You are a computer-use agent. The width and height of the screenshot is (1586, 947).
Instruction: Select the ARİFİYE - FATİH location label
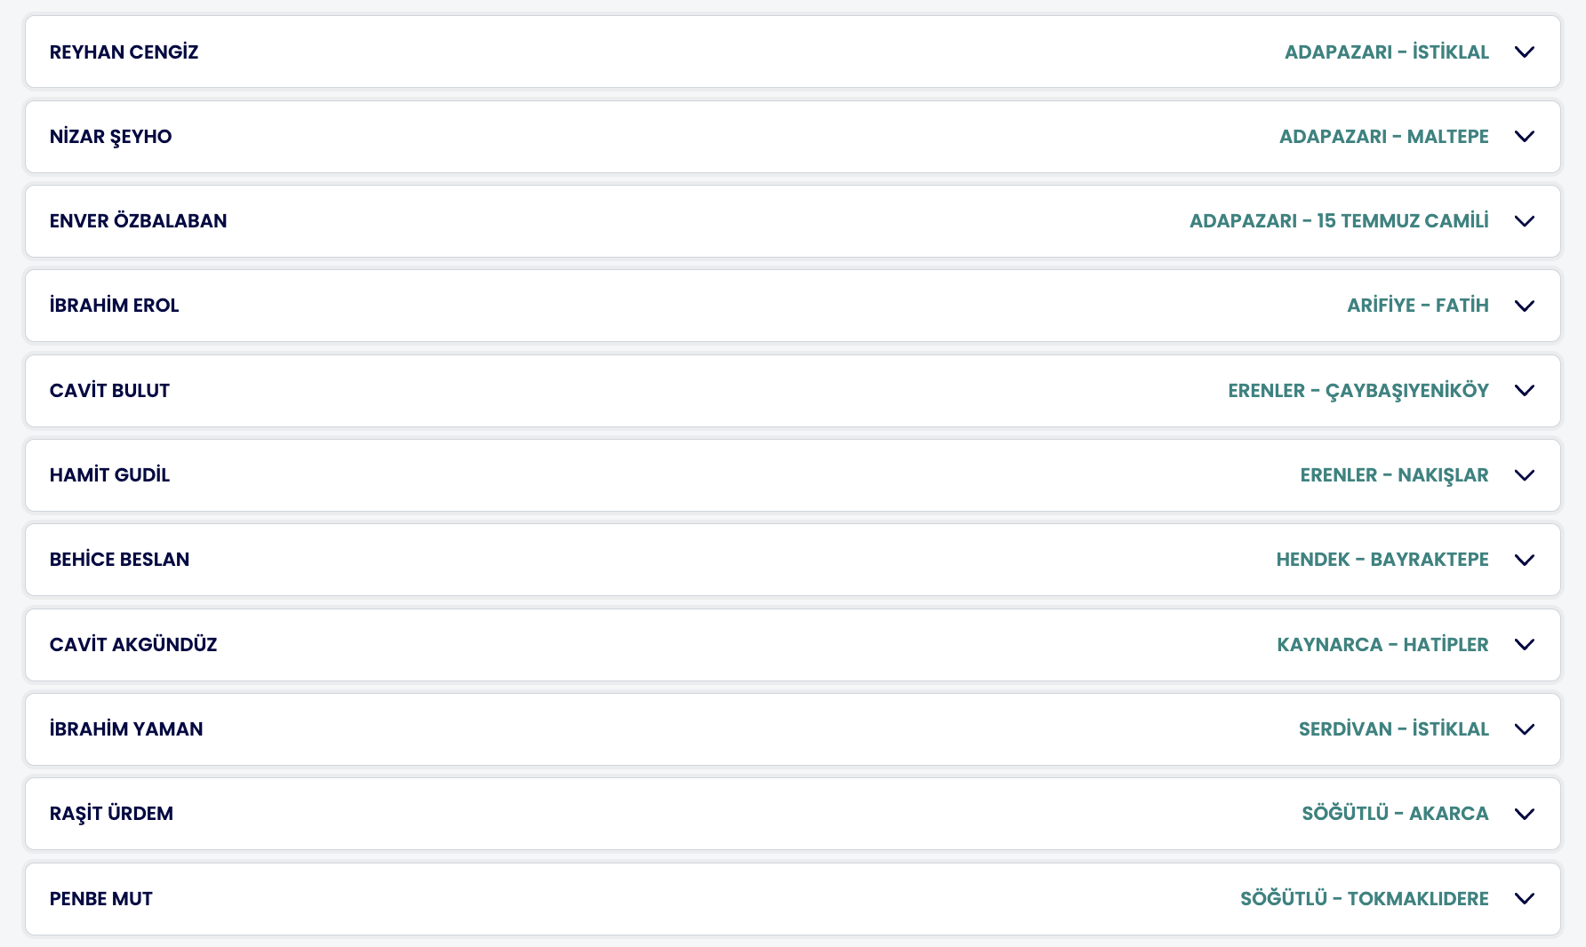[x=1417, y=306]
